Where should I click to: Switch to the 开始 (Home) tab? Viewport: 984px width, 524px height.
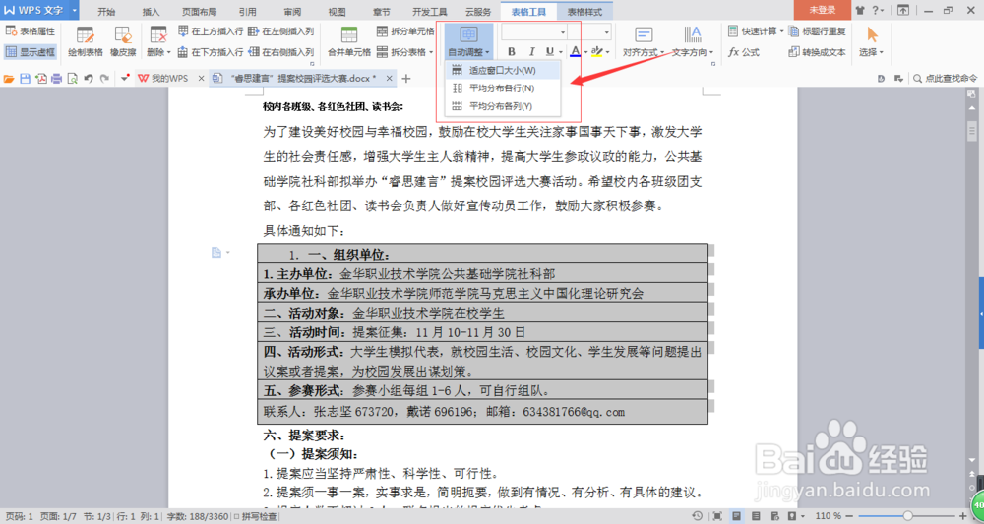106,11
